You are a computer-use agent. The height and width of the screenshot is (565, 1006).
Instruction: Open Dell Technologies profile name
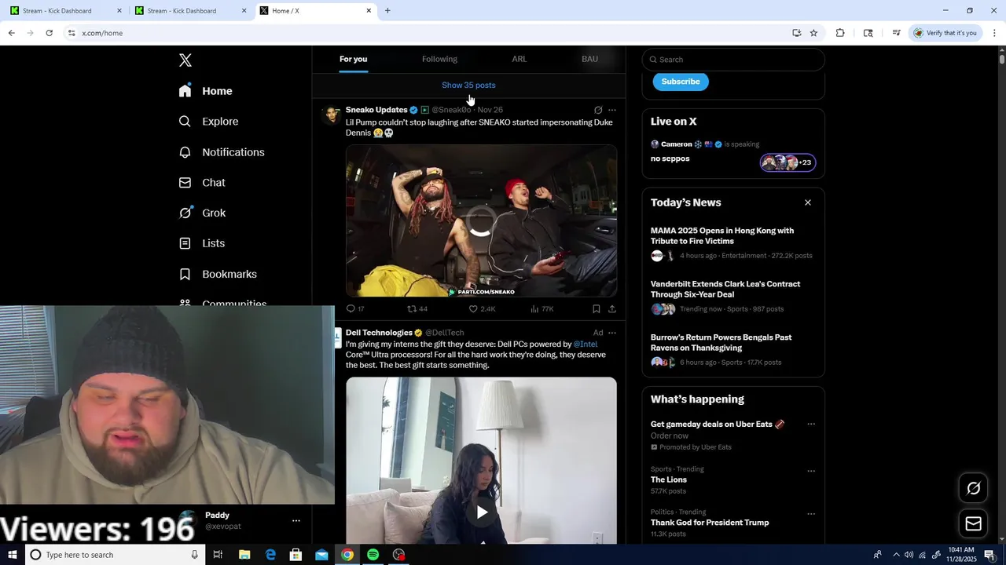click(x=379, y=333)
